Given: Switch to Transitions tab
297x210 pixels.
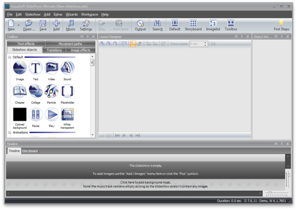Looking at the screenshot, I should pyautogui.click(x=54, y=50).
